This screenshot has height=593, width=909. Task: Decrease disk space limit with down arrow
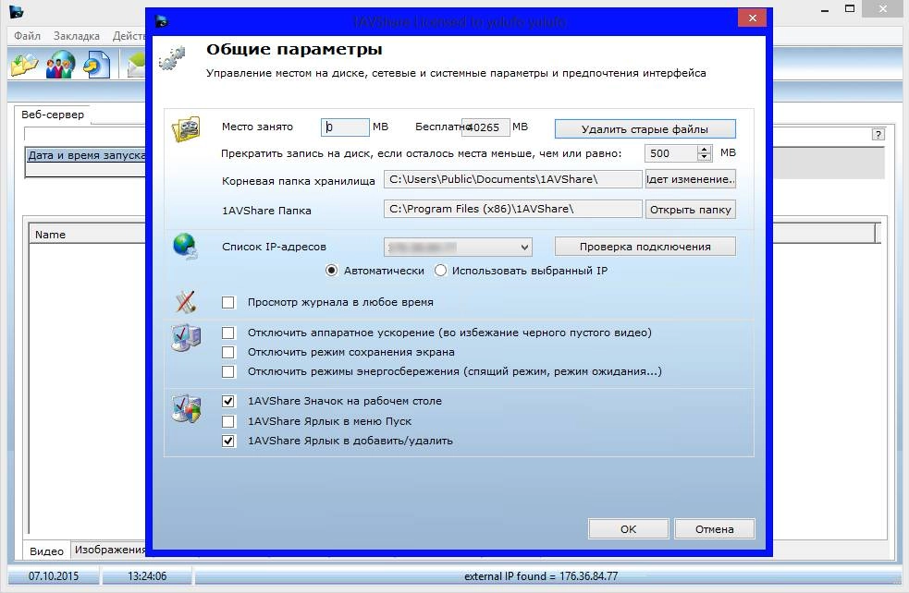[x=705, y=157]
